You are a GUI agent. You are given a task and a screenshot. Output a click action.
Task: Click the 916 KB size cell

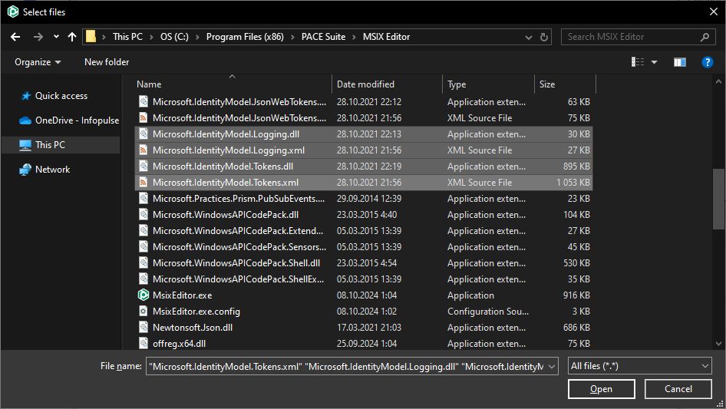pos(576,295)
